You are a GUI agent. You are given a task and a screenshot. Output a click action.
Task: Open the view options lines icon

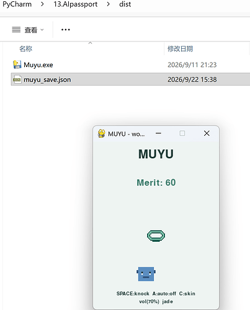click(16, 30)
